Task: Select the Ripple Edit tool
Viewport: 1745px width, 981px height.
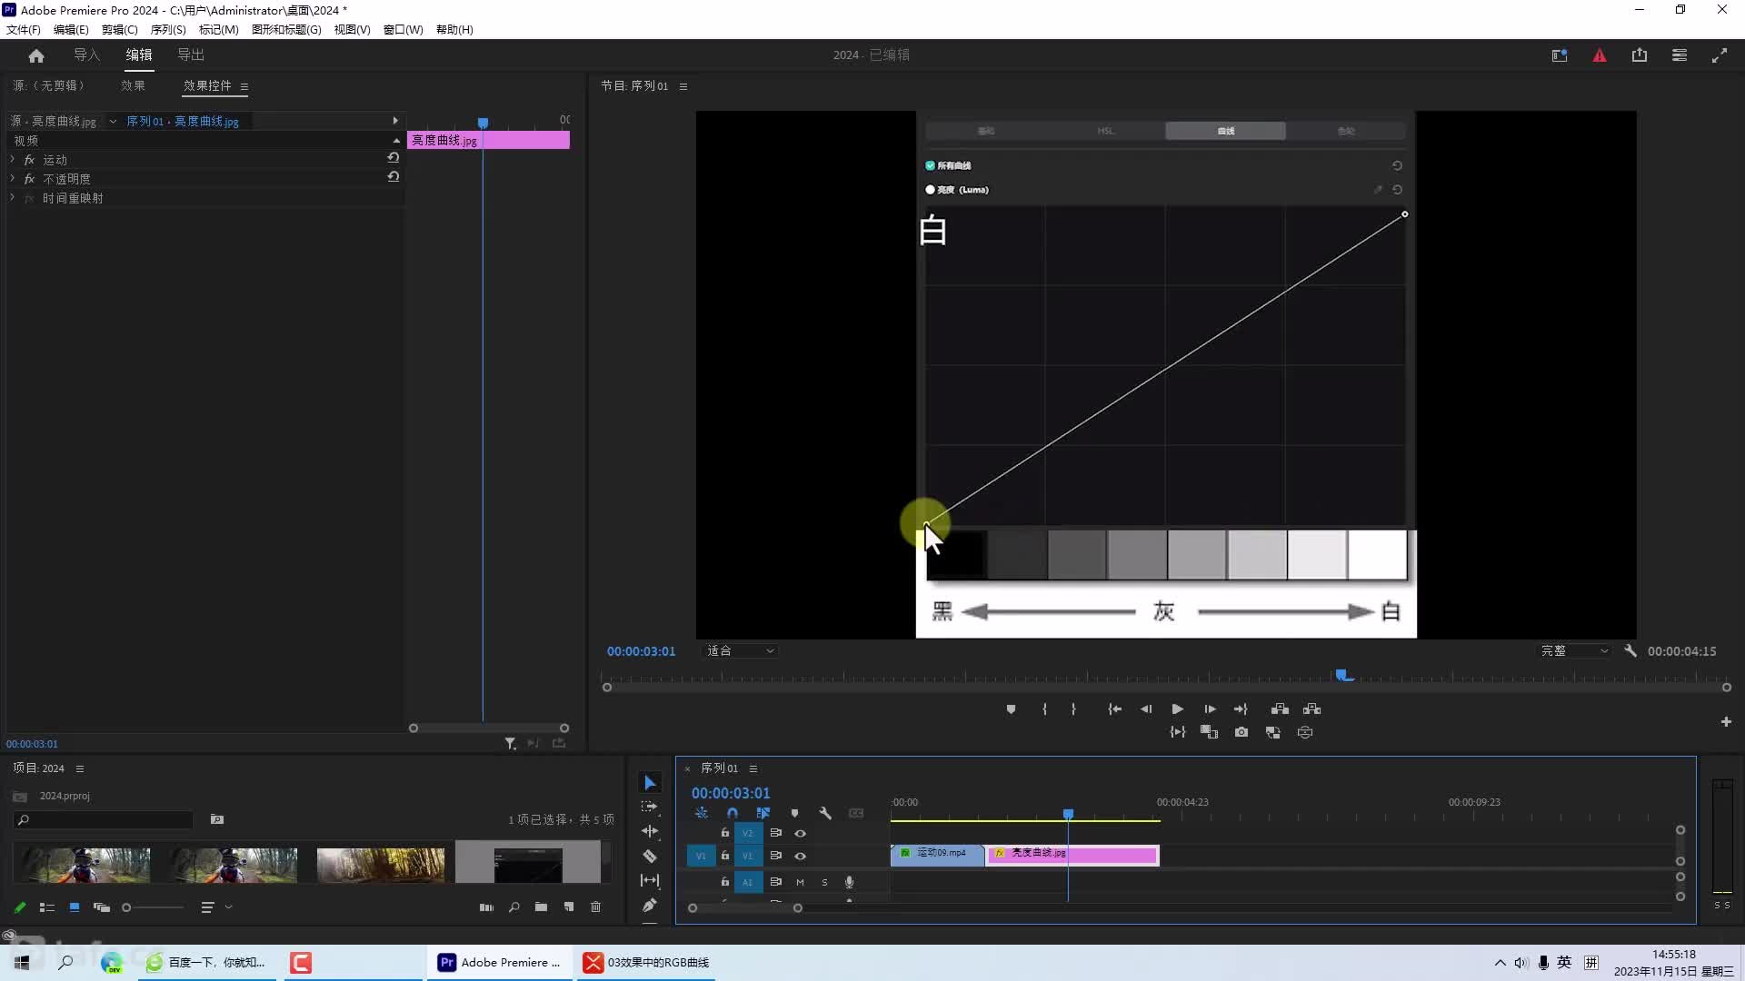Action: coord(650,831)
